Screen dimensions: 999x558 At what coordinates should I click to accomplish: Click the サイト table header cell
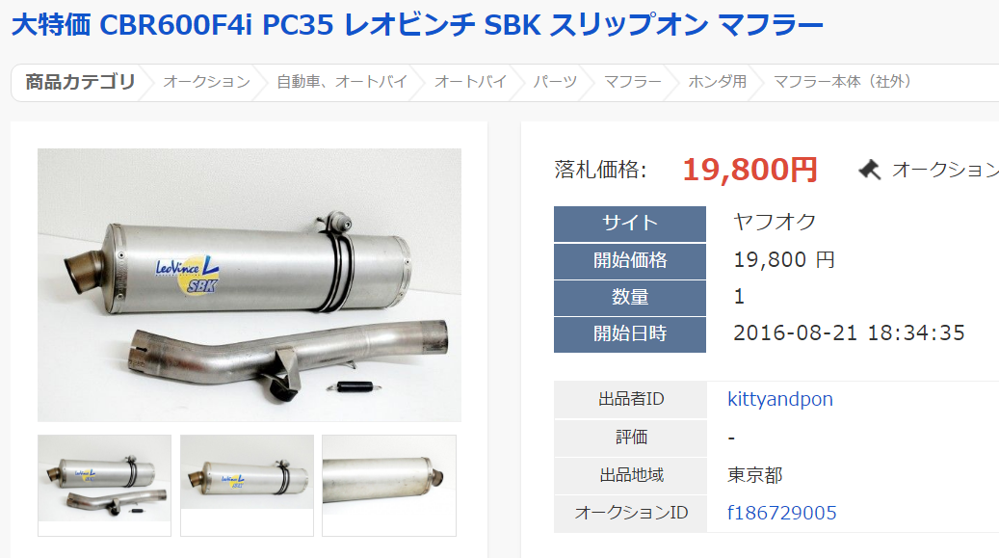[630, 224]
